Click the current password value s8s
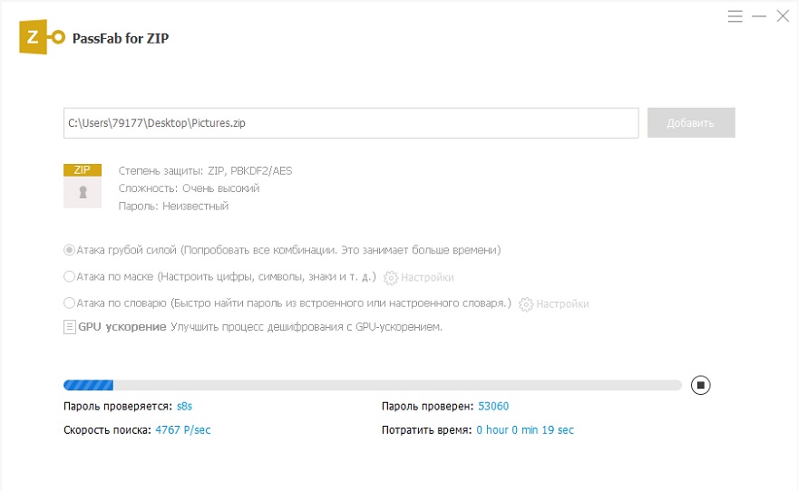 coord(184,406)
